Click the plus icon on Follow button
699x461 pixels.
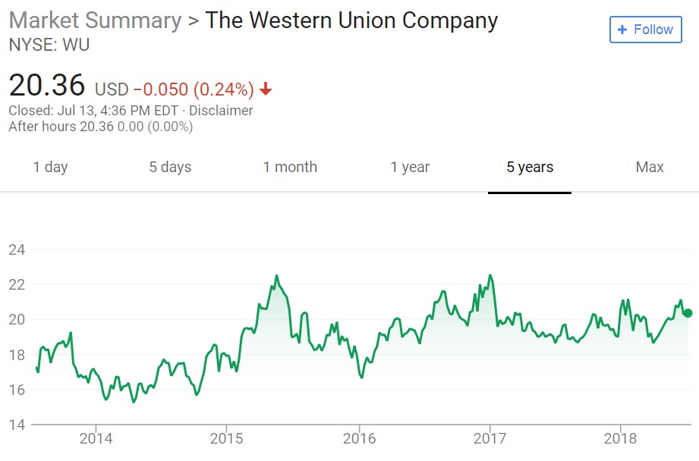tap(622, 30)
